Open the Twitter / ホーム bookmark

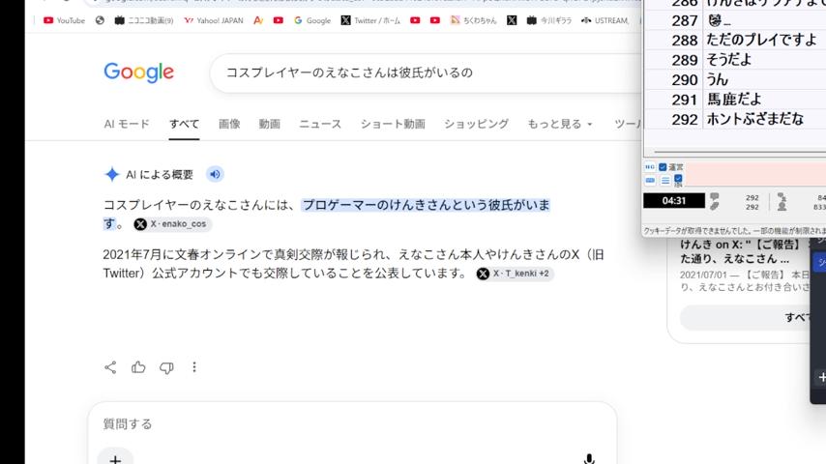tap(370, 20)
